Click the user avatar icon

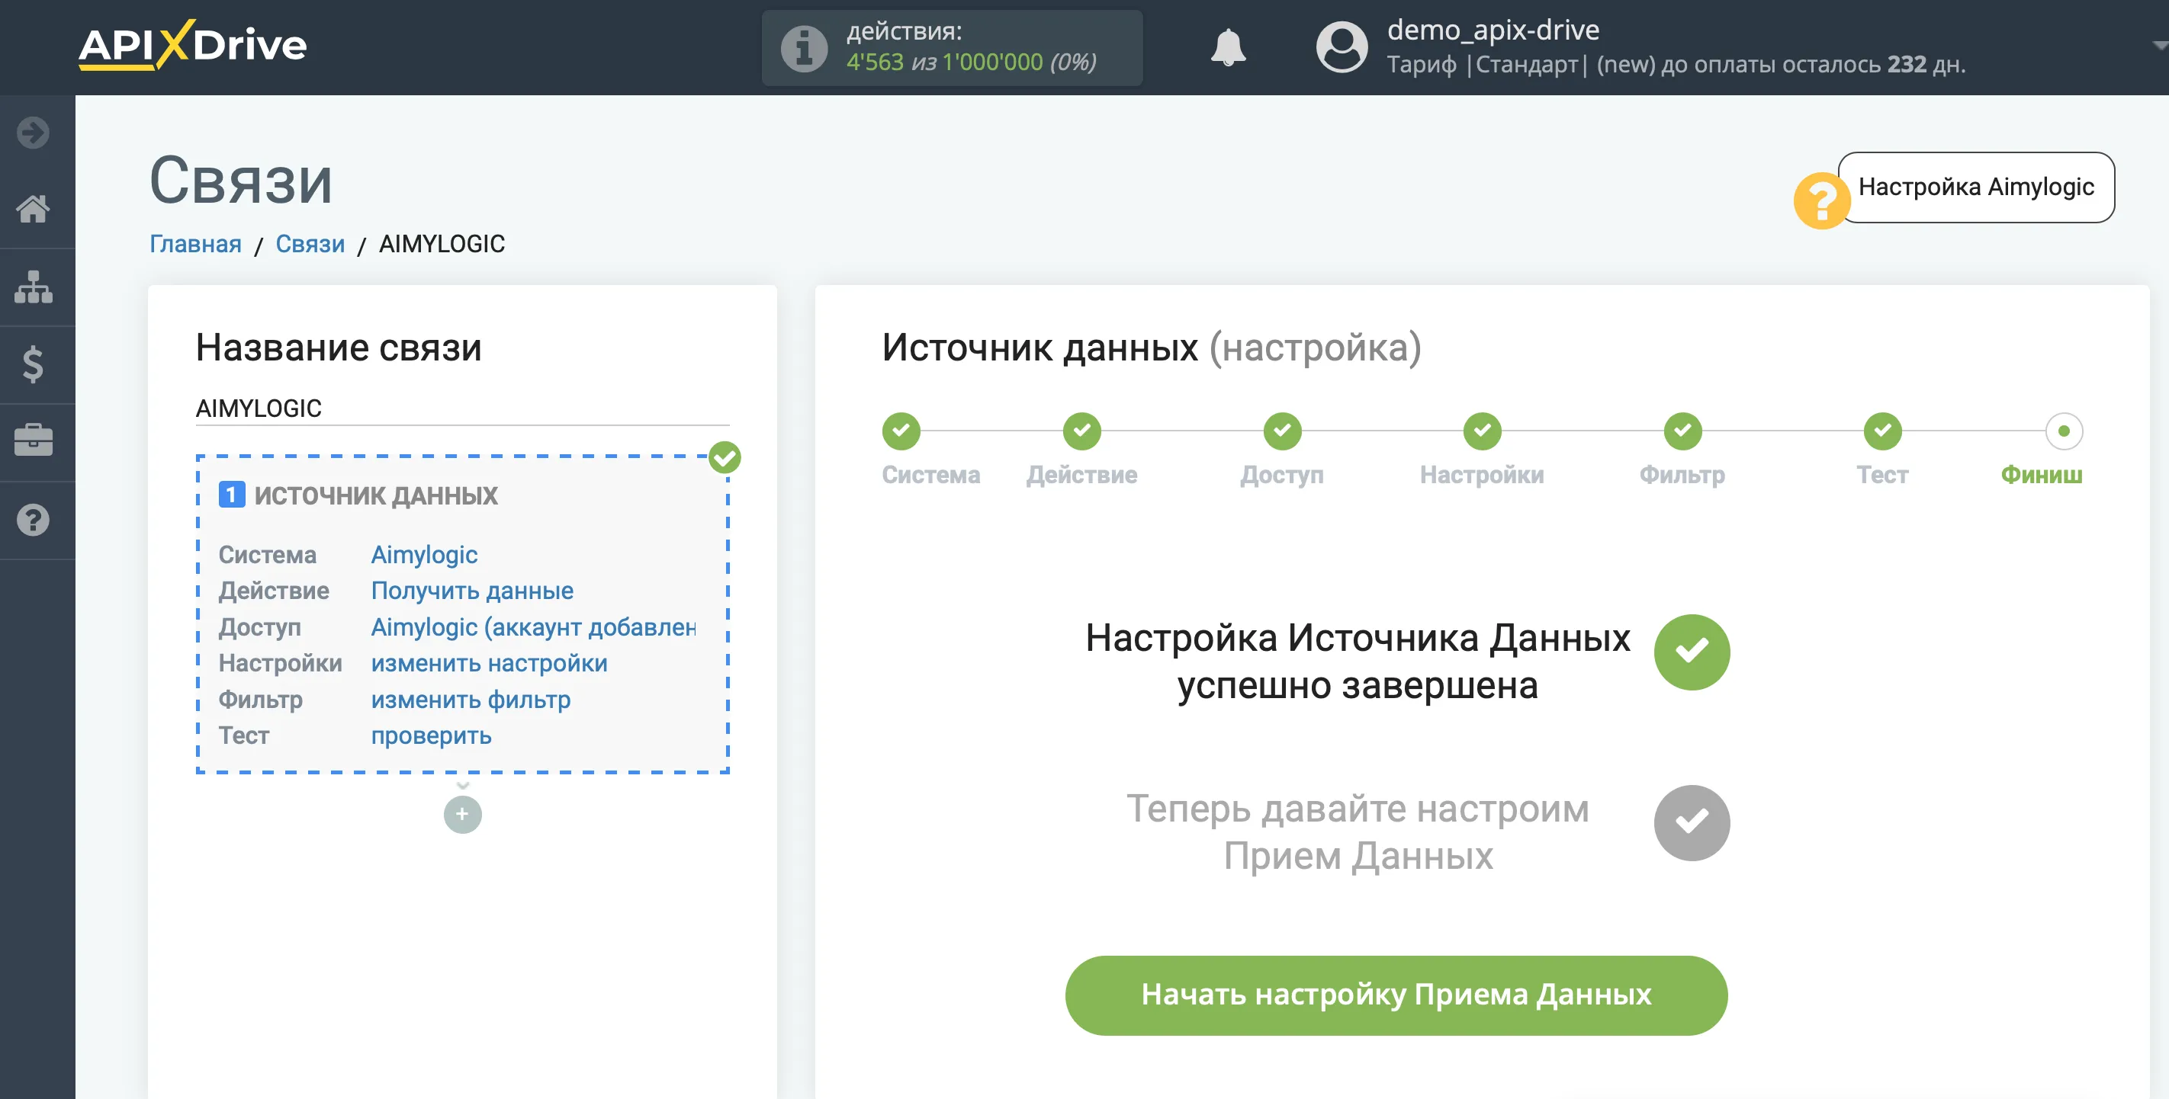pyautogui.click(x=1342, y=47)
